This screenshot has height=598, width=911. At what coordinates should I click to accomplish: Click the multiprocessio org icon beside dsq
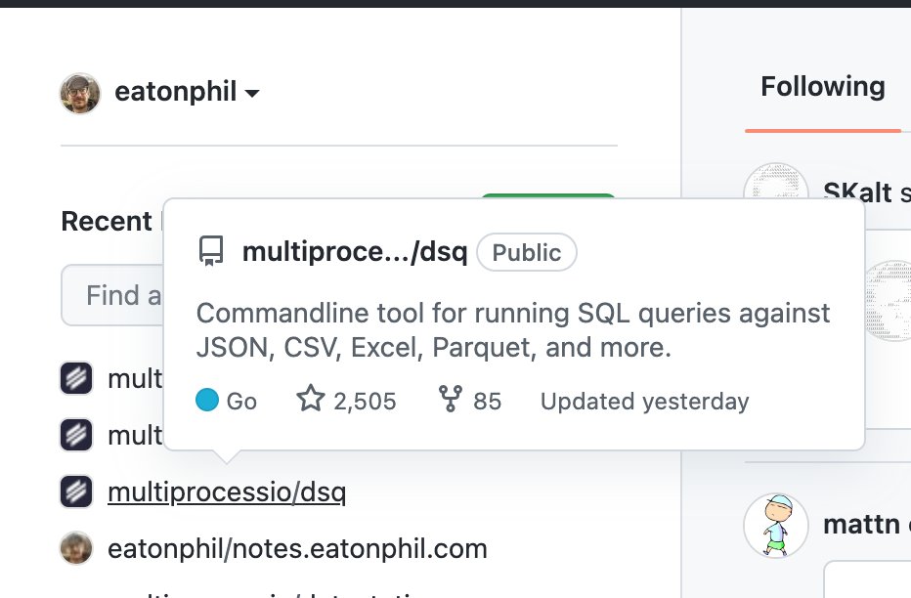[76, 491]
